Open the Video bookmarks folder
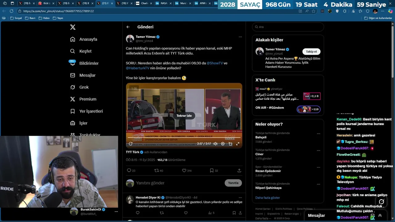395x222 pixels. coord(44,18)
